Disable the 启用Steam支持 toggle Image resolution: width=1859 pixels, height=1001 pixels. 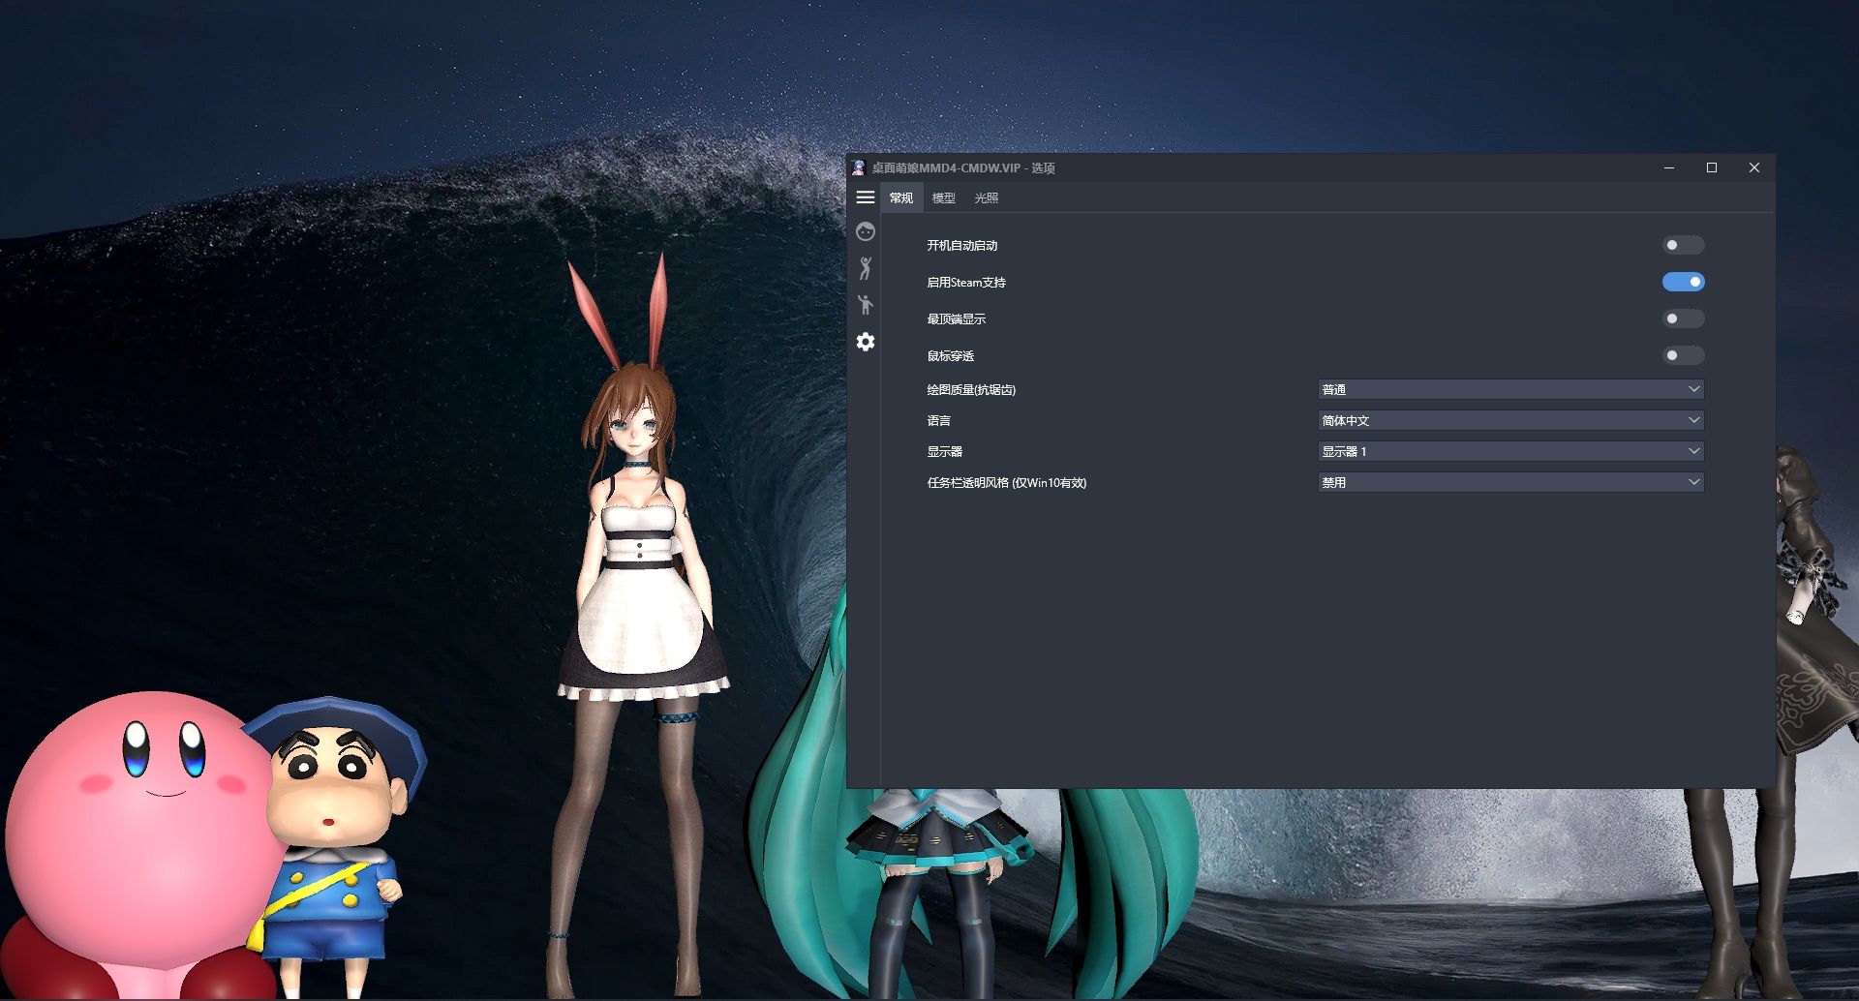click(1683, 282)
